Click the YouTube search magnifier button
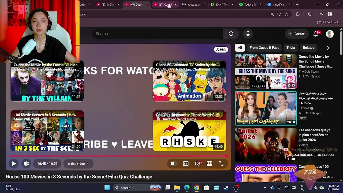343x193 pixels. [231, 34]
